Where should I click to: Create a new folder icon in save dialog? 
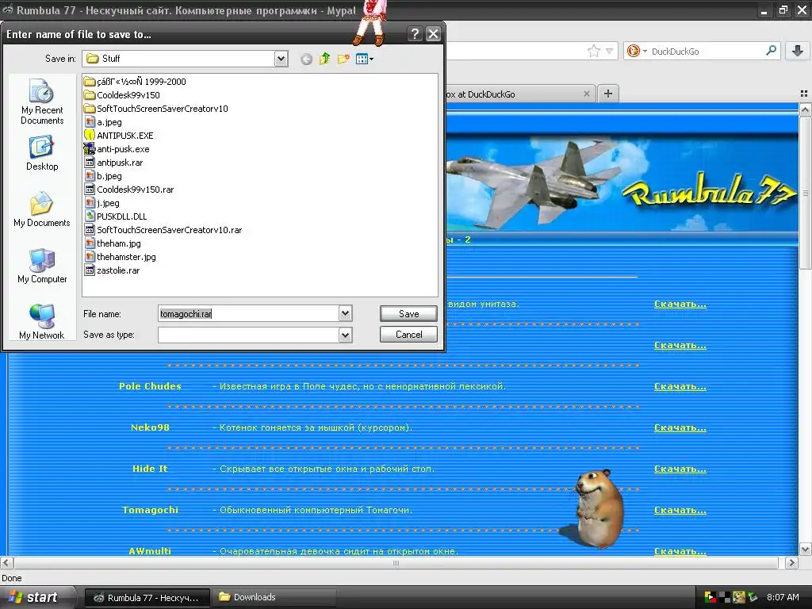click(x=343, y=59)
